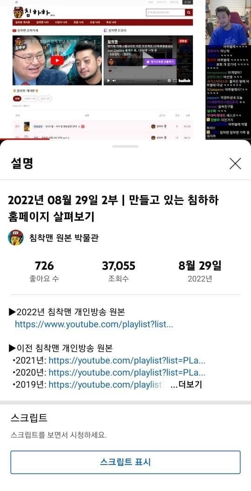This screenshot has height=491, width=251.
Task: Close the 설명 description panel
Action: pos(235,164)
